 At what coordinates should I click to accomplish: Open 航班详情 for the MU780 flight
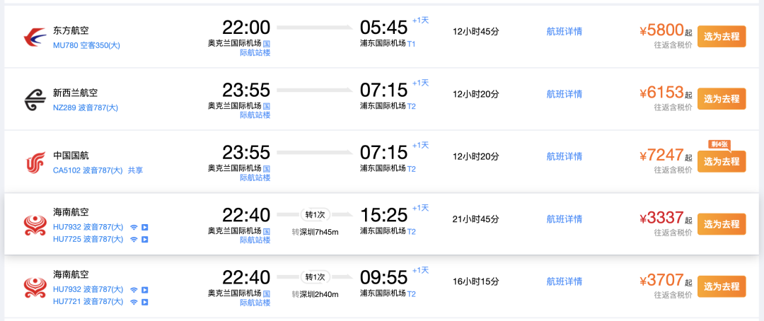point(565,32)
